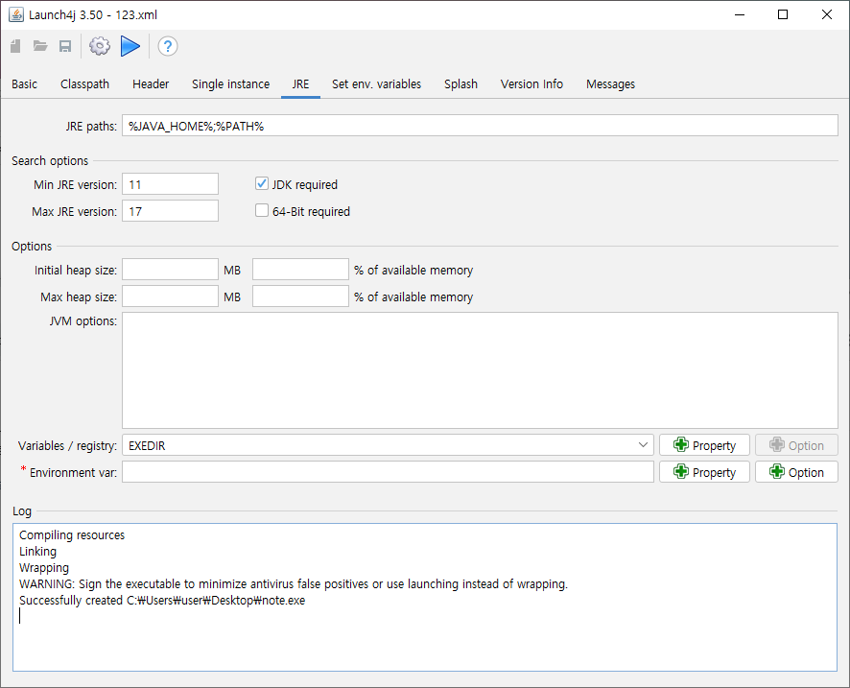Click the New configuration toolbar icon

point(15,47)
